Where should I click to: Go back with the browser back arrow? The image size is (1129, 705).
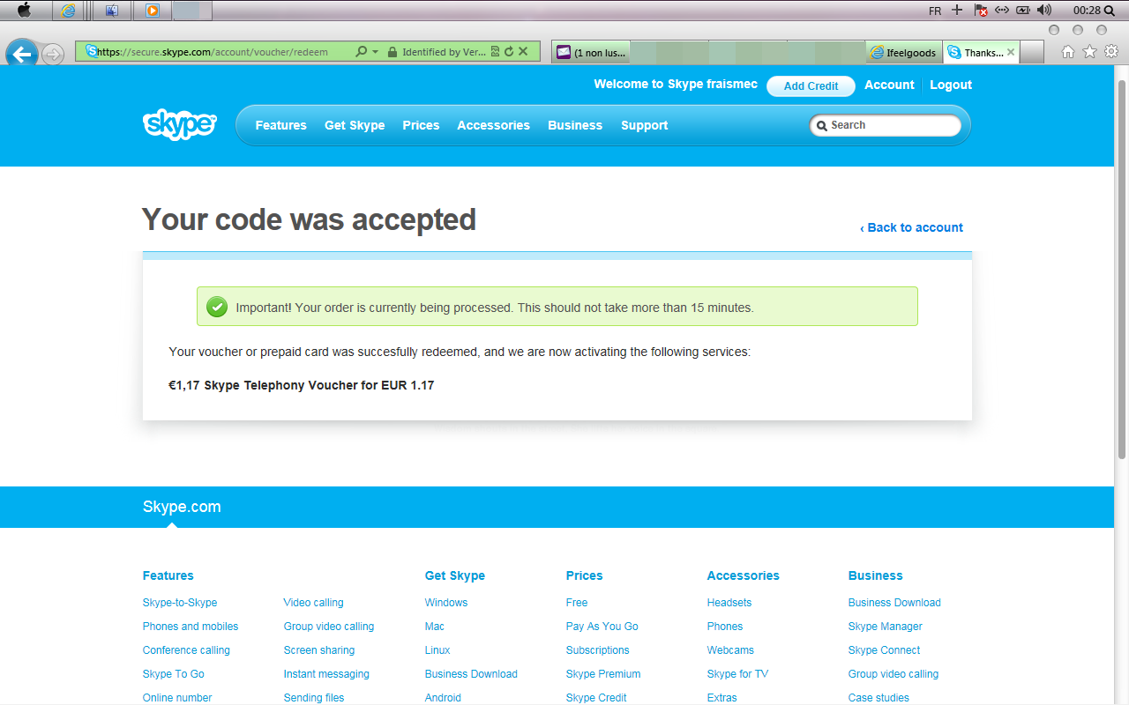[x=22, y=54]
